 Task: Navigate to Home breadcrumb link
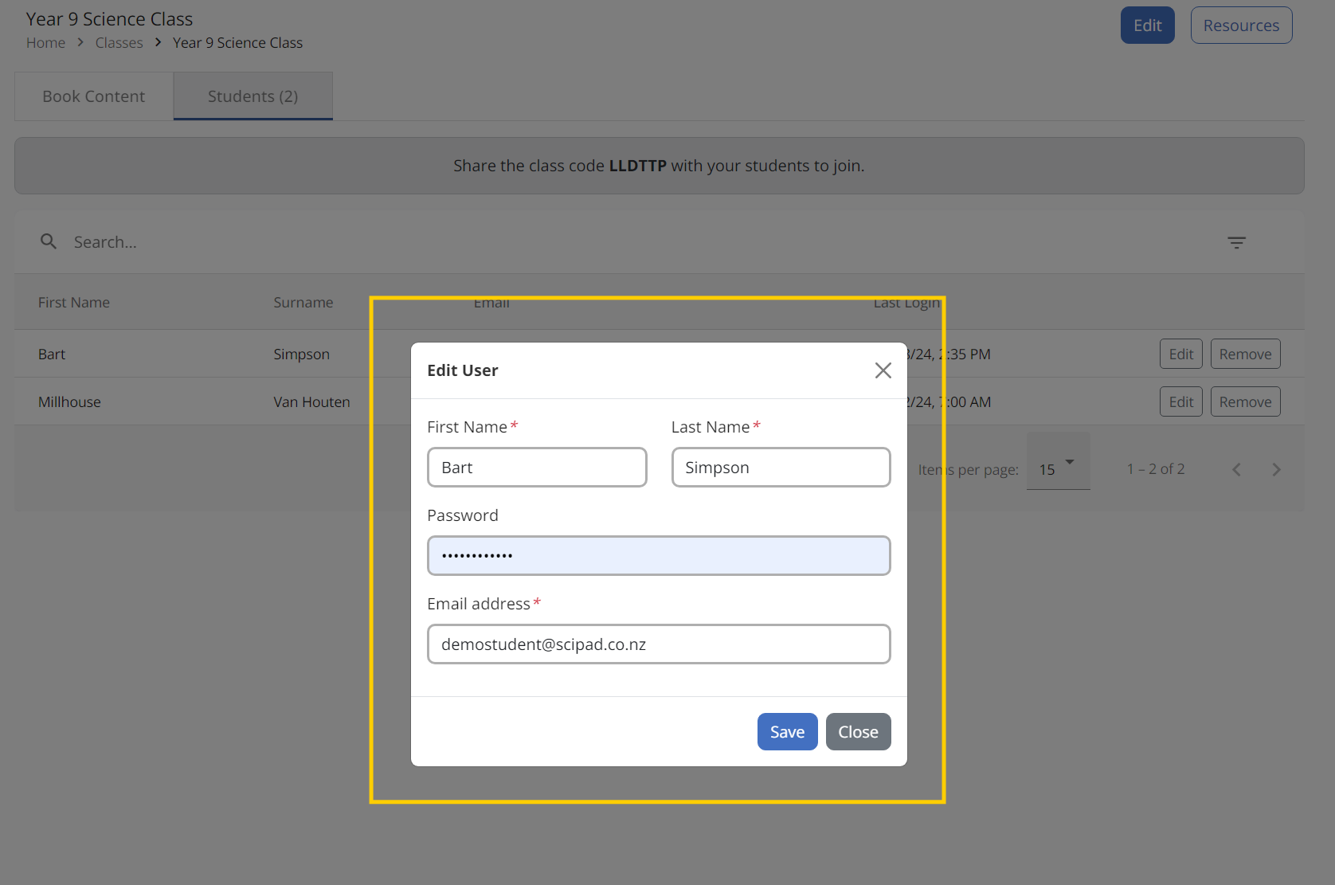click(x=45, y=43)
